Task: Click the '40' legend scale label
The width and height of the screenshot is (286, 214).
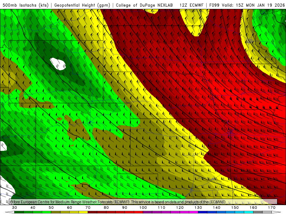Action: click(33, 208)
